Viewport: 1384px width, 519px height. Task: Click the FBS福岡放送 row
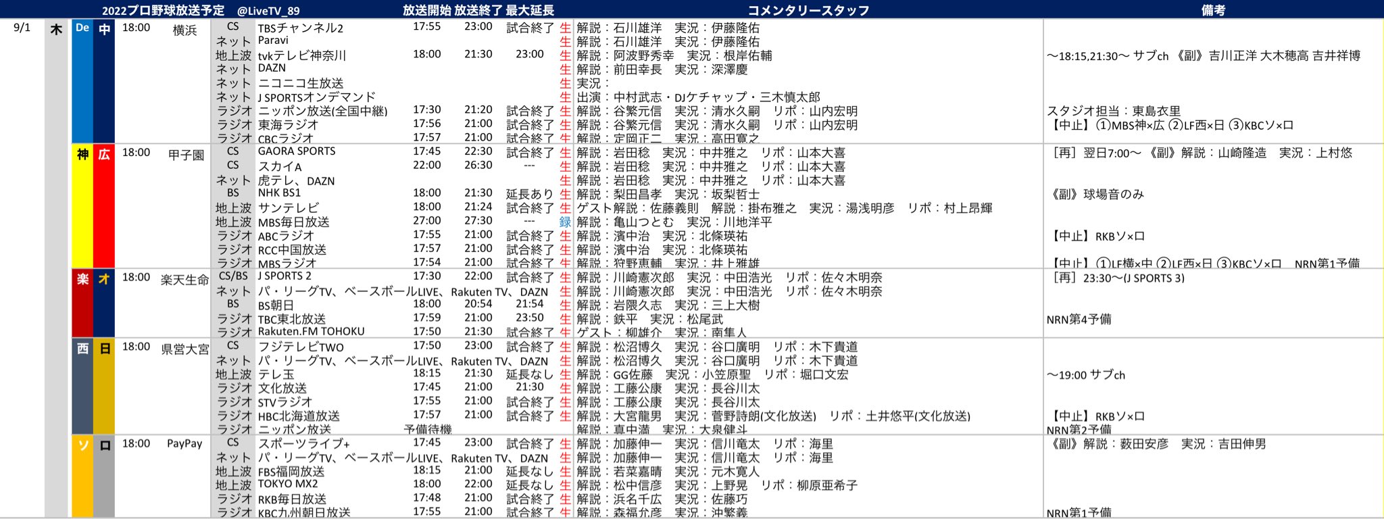point(291,472)
